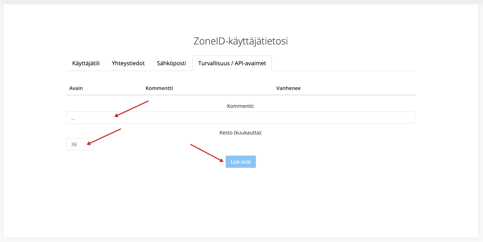Click red arrow pointing at duration field
The image size is (483, 242).
[x=104, y=137]
